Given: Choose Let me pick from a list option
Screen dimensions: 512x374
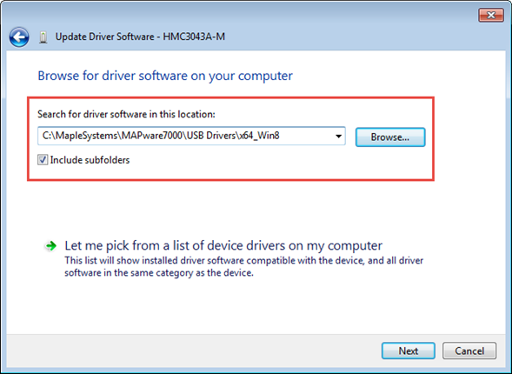Looking at the screenshot, I should point(223,245).
